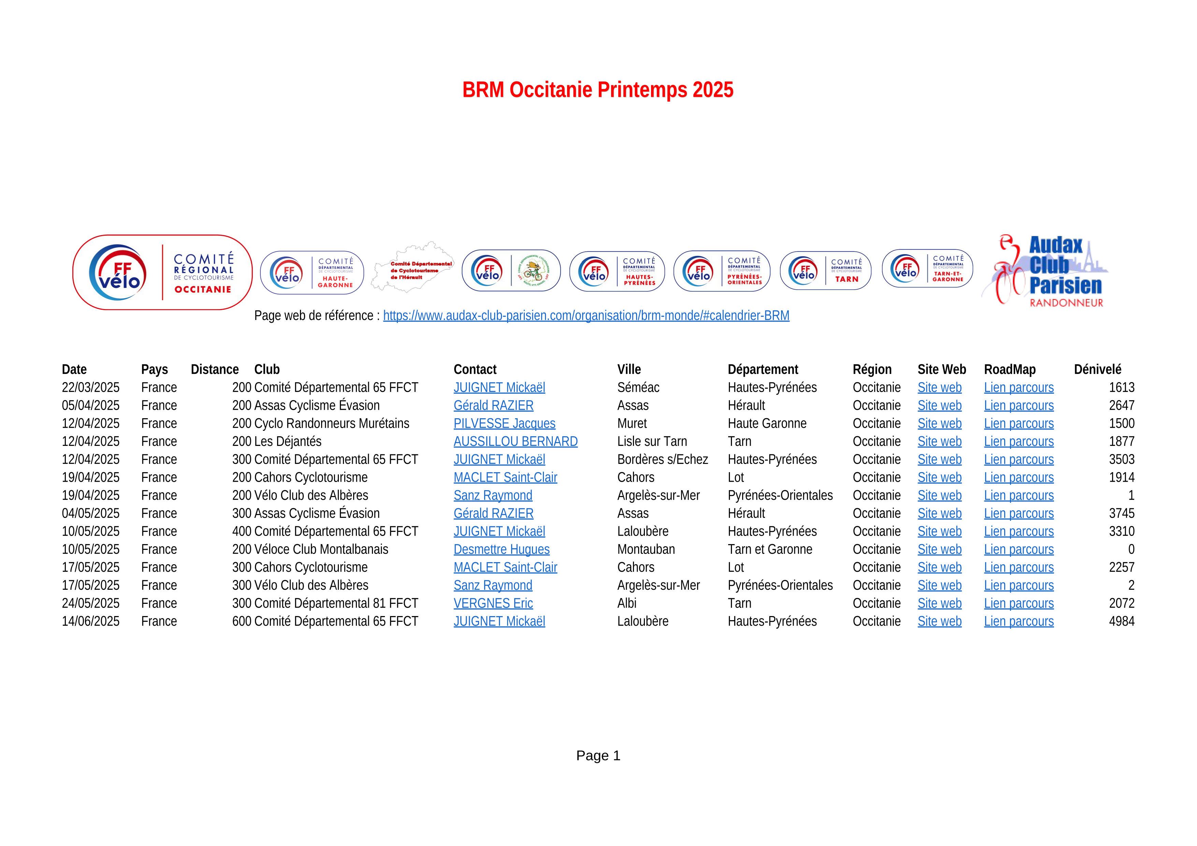
Task: Select the date cell 22/03/2025
Action: 91,387
